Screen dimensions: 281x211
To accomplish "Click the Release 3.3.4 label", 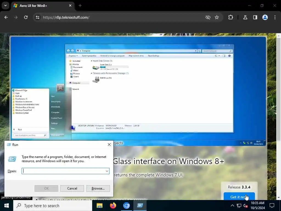I will [239, 187].
